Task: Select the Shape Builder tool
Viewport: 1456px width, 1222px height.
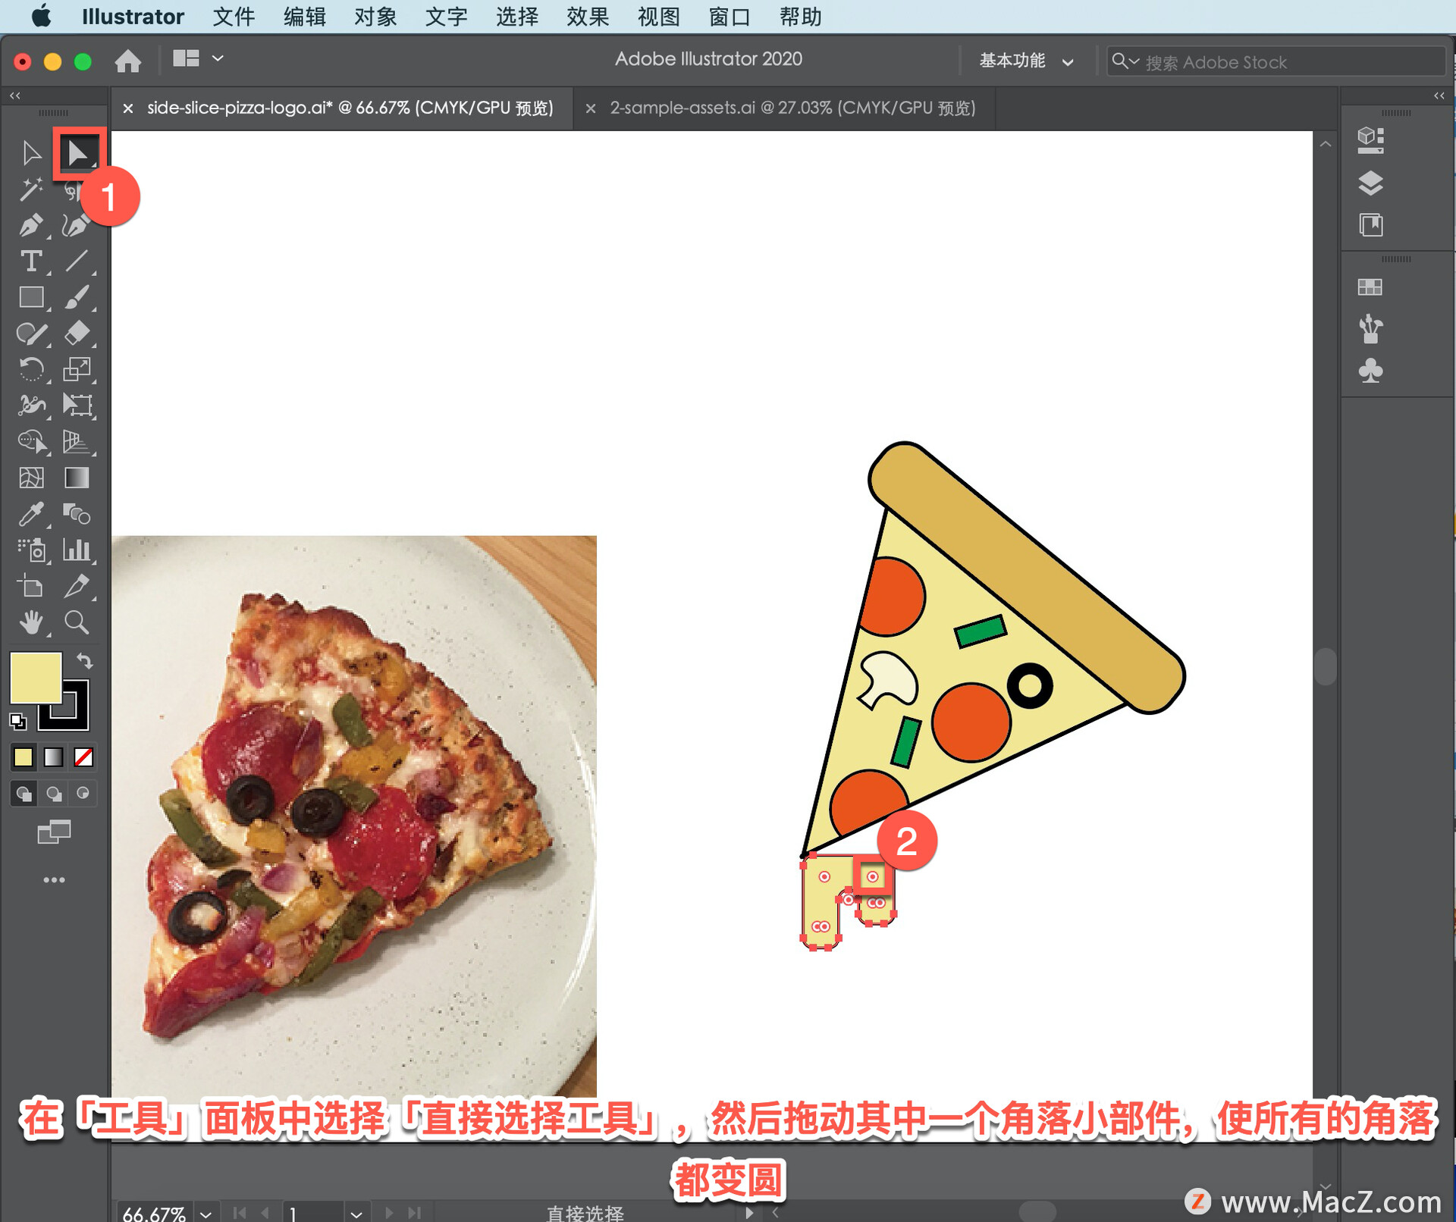Action: coord(31,441)
